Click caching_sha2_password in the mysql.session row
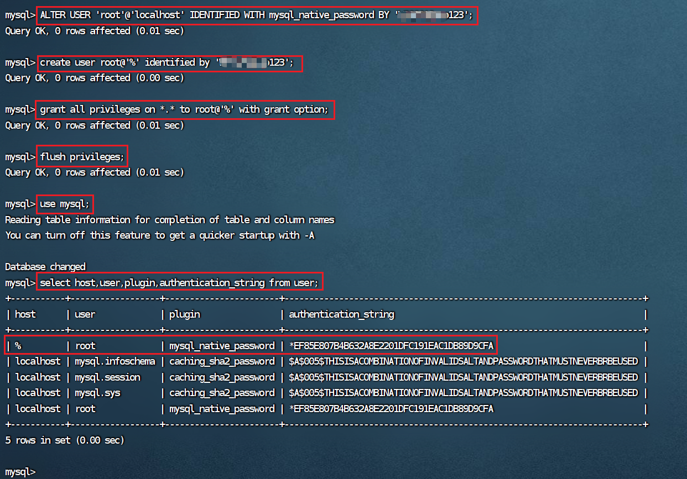 [222, 377]
